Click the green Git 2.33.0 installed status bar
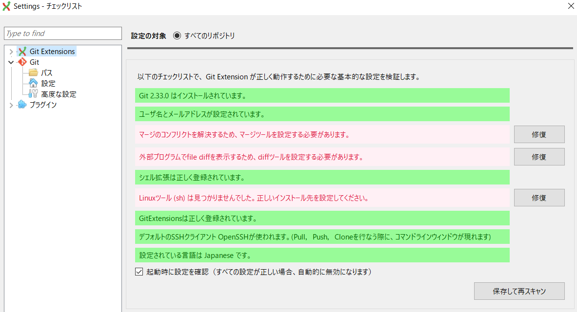 [x=322, y=95]
